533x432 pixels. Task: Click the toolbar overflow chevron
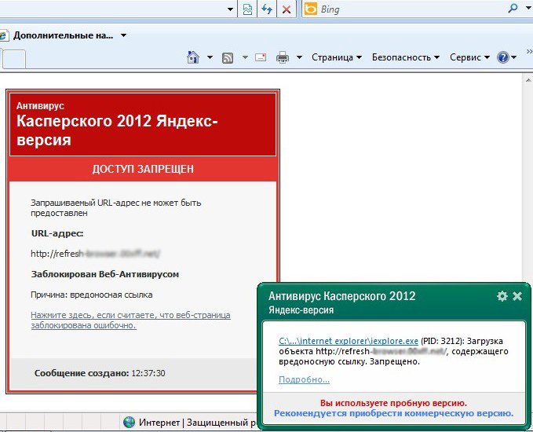click(529, 51)
